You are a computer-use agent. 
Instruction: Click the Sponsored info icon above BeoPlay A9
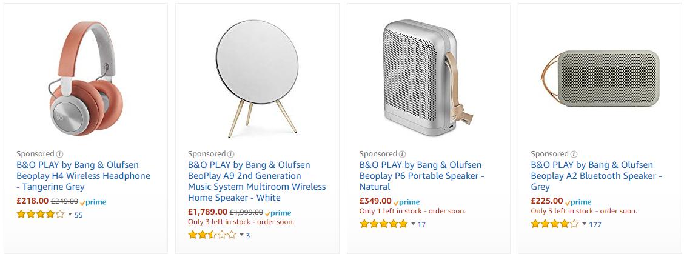pos(231,154)
